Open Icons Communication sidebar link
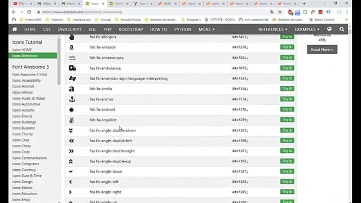Image resolution: width=361 pixels, height=203 pixels. coord(29,158)
